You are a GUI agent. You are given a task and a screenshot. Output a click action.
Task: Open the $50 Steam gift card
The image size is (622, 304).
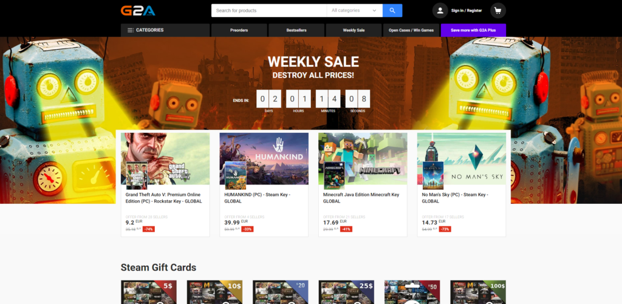pyautogui.click(x=412, y=292)
